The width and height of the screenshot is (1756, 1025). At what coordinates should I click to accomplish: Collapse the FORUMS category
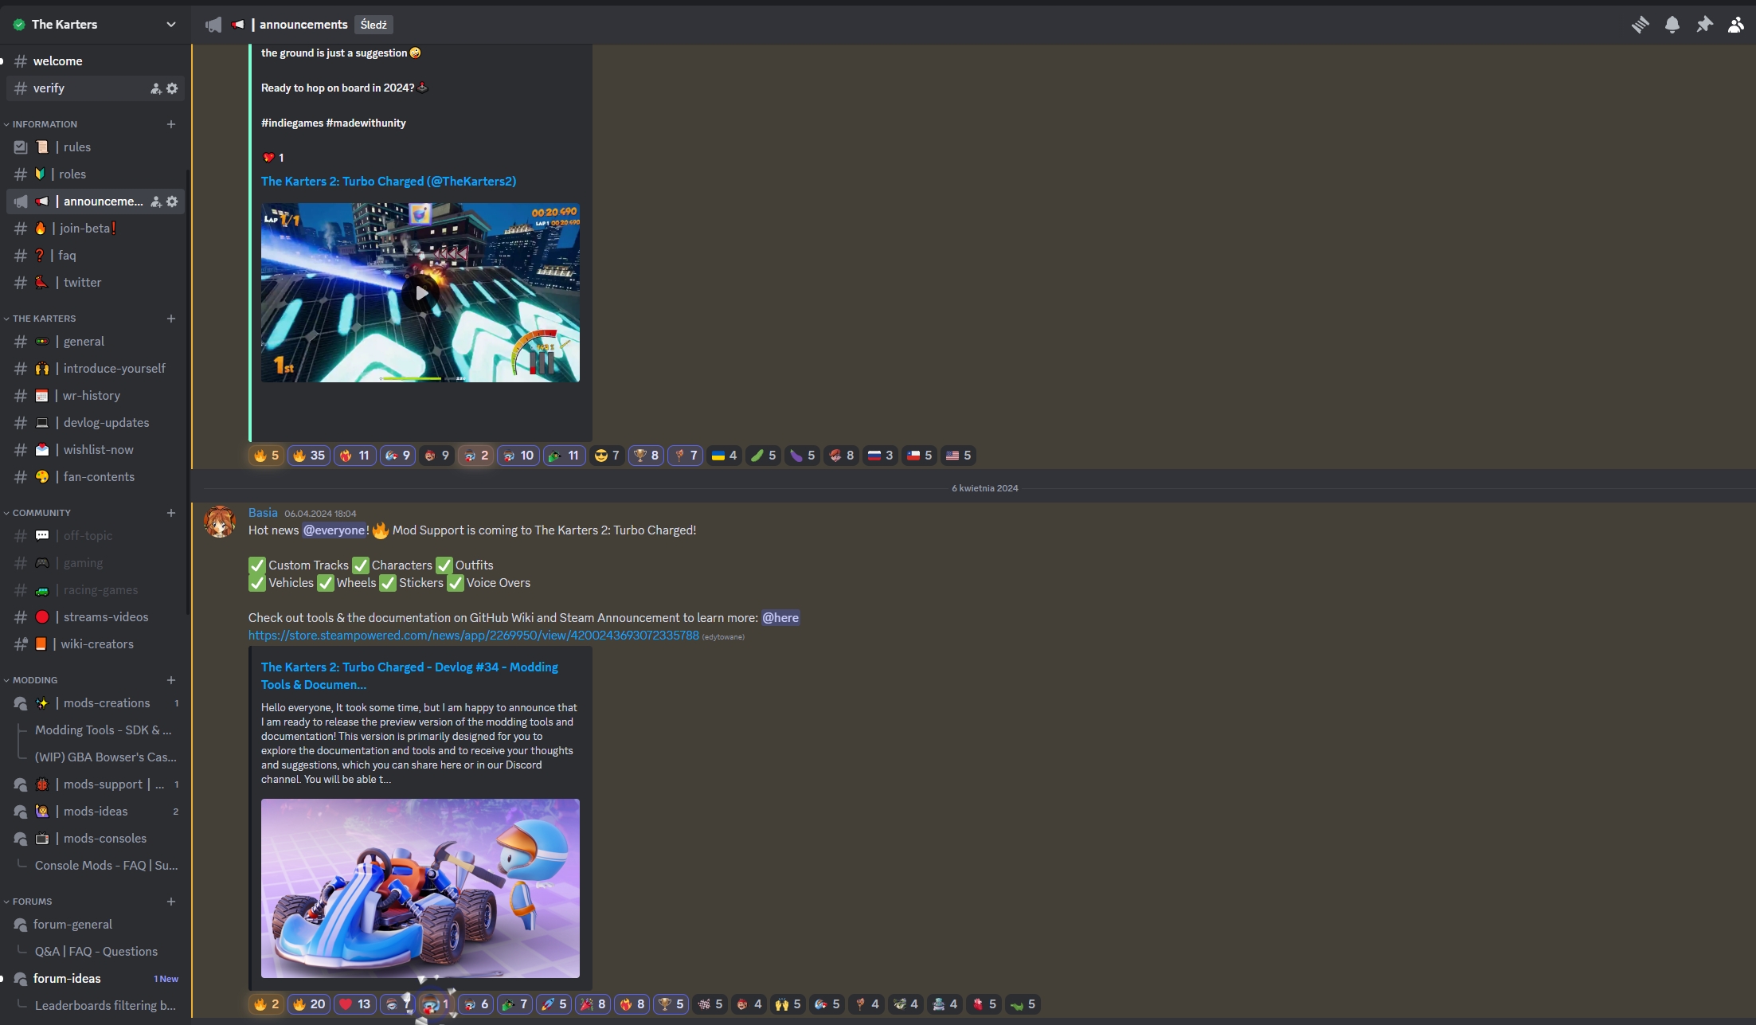click(x=32, y=902)
